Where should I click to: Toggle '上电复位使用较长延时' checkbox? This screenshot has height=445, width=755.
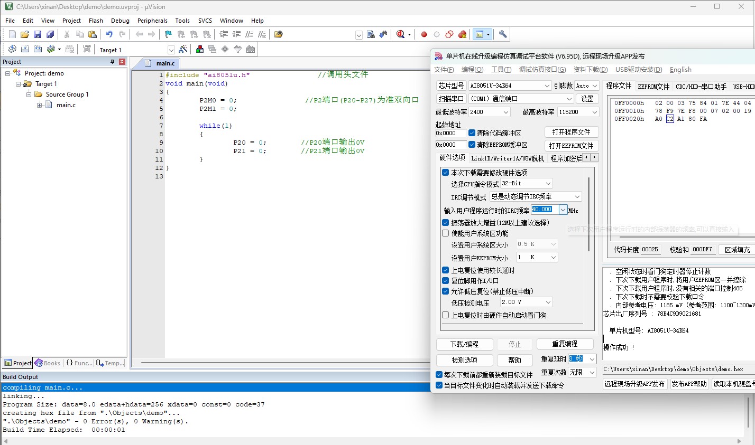click(x=445, y=270)
